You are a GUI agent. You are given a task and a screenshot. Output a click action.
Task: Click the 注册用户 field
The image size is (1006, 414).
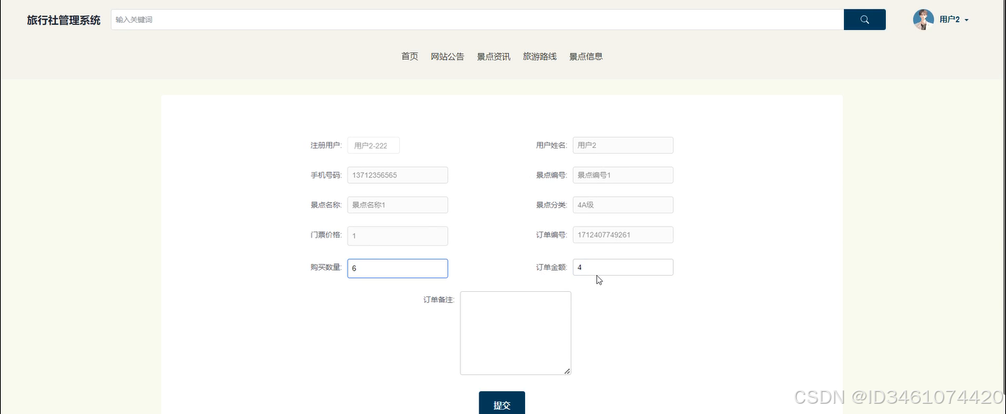coord(373,146)
